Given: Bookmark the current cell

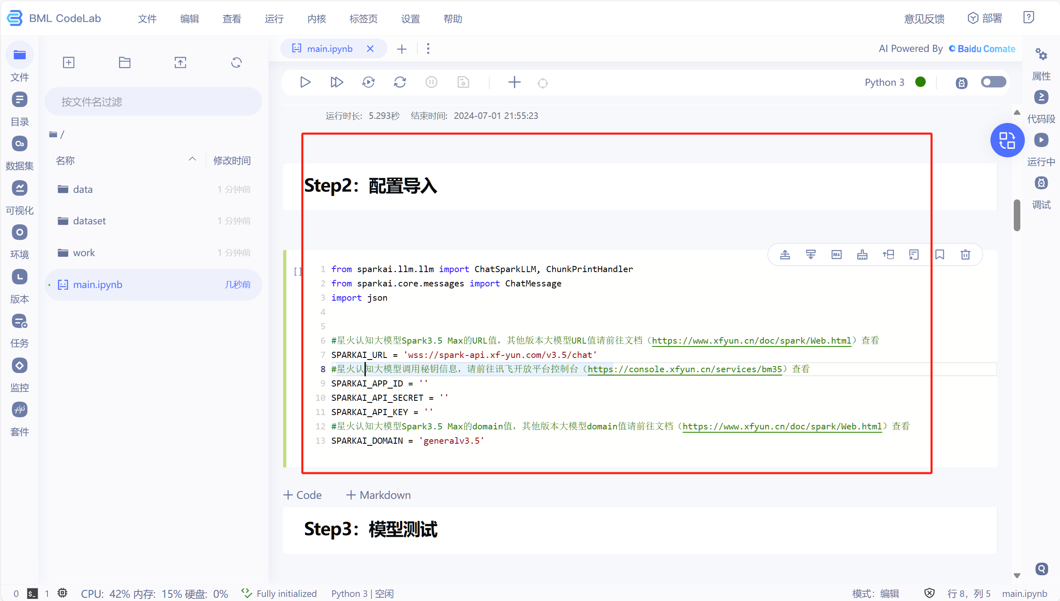Looking at the screenshot, I should tap(940, 255).
